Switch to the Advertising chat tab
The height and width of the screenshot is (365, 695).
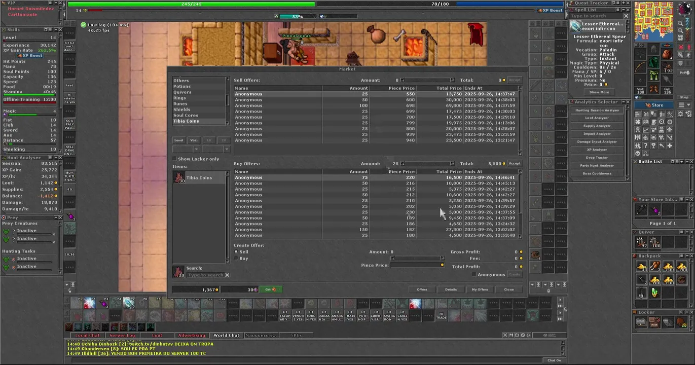pyautogui.click(x=192, y=335)
